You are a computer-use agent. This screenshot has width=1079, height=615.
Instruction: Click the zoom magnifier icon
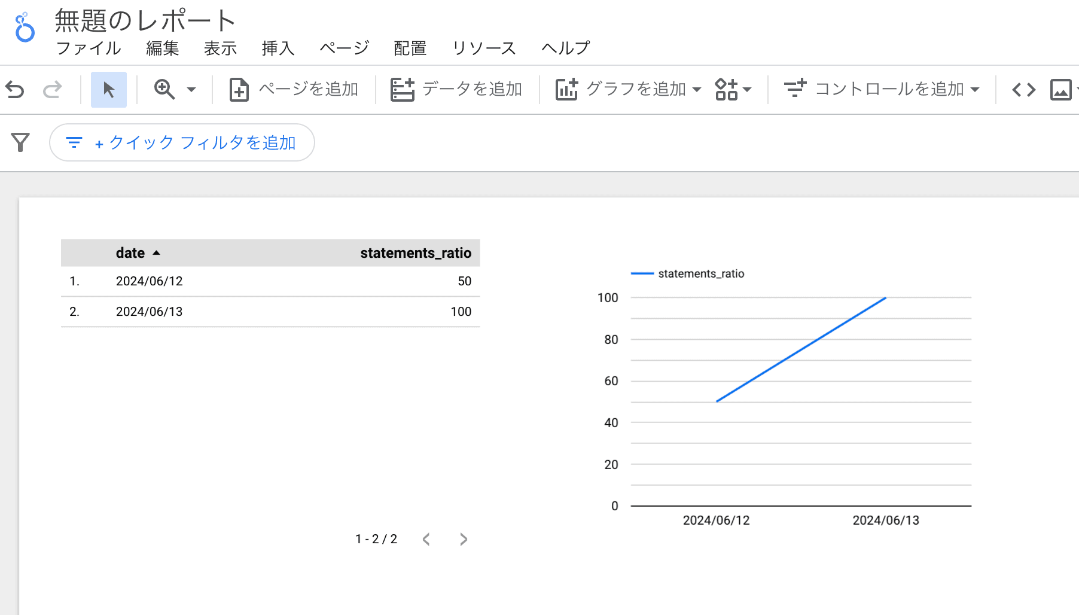point(164,90)
